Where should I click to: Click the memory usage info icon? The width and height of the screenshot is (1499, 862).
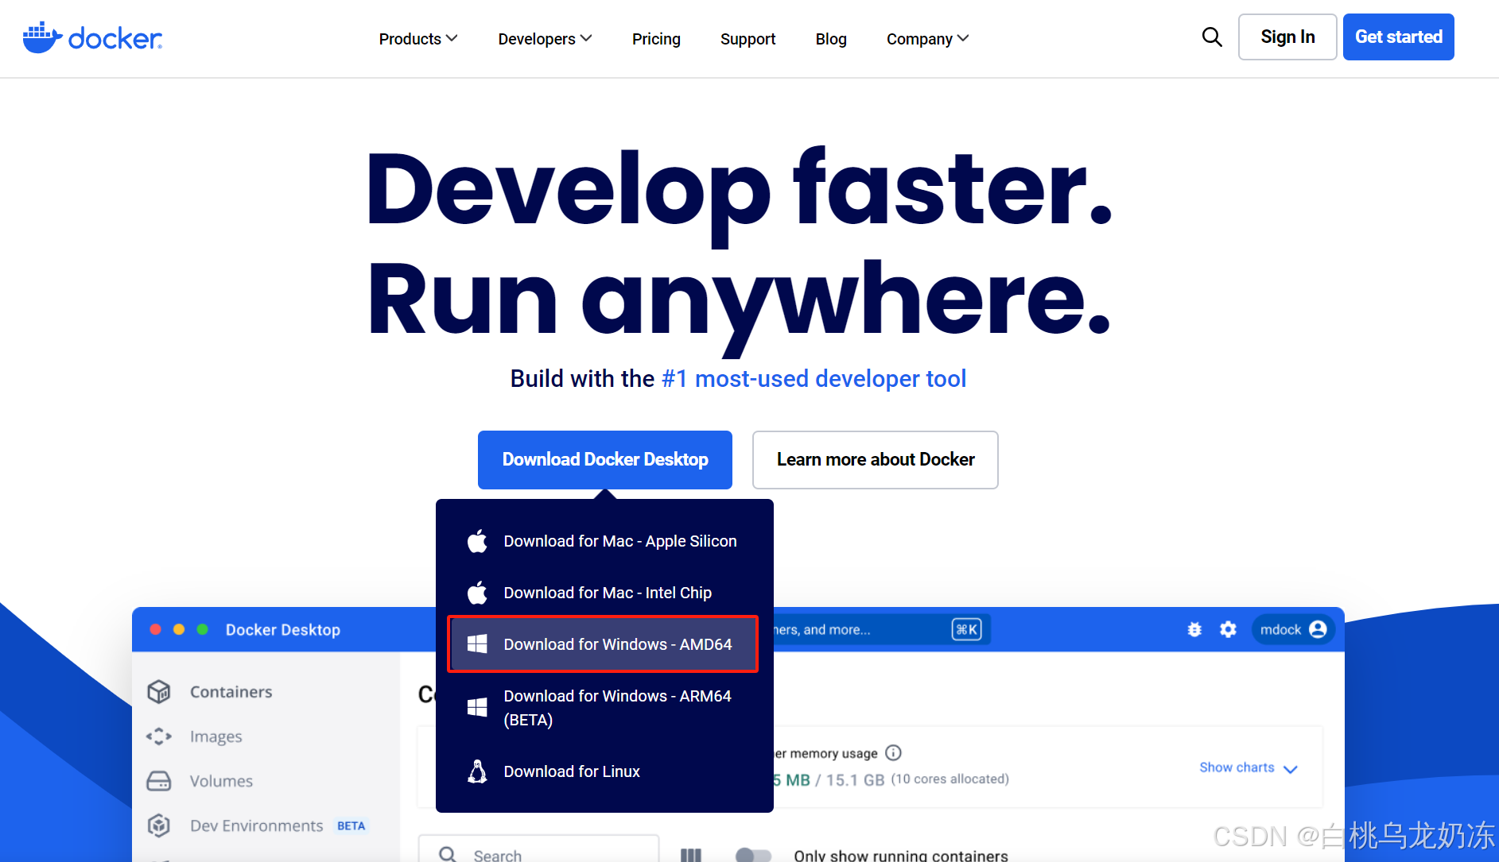[894, 752]
